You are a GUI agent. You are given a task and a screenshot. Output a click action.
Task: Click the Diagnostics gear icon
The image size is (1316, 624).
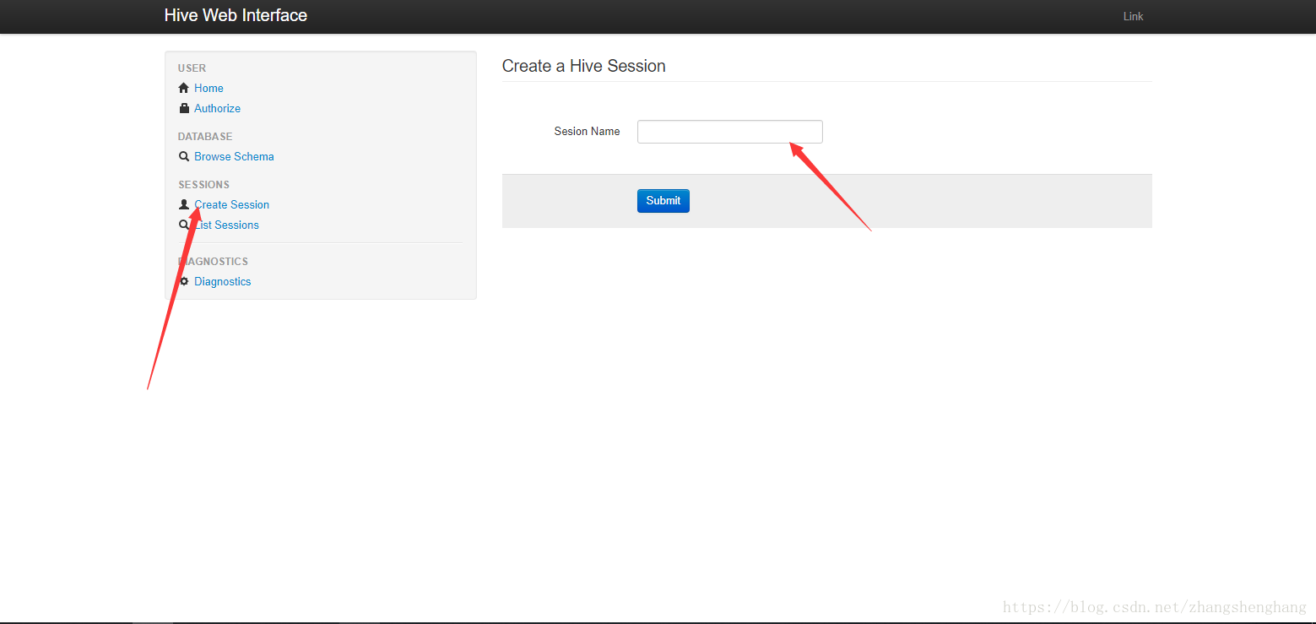coord(184,281)
